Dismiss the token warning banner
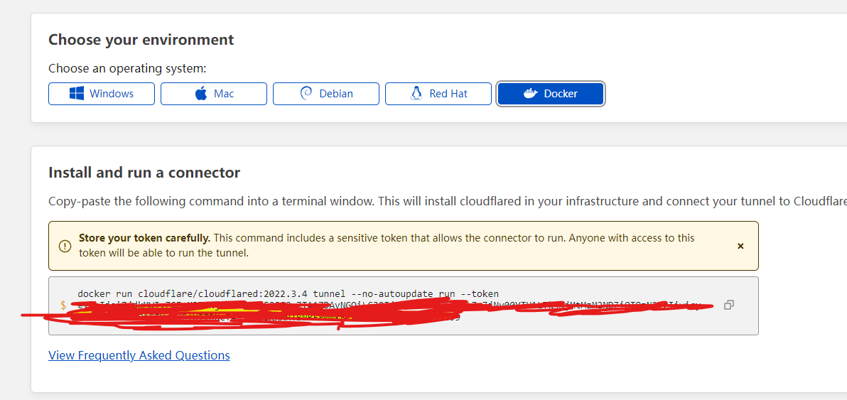The width and height of the screenshot is (847, 400). (740, 246)
